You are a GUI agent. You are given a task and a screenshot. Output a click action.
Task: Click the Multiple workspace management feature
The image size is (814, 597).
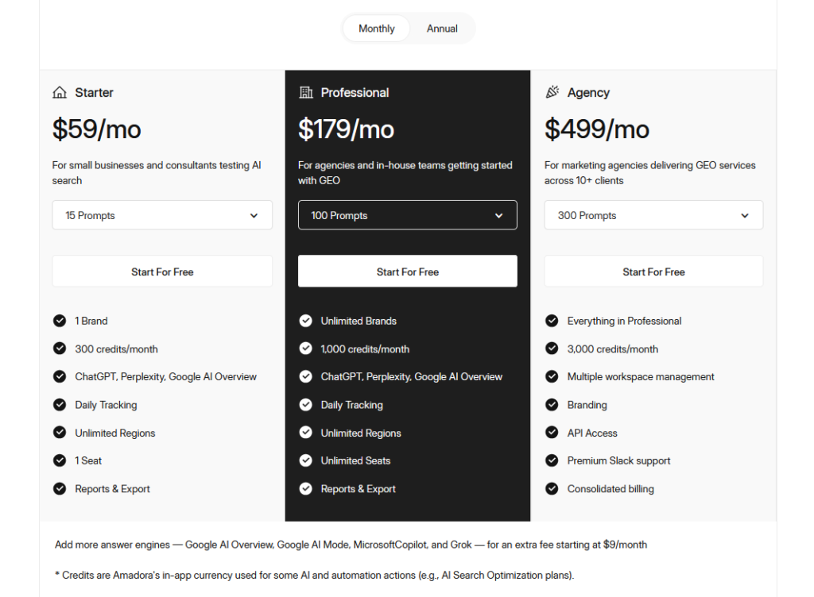click(641, 377)
